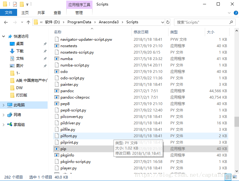Switch to the 管理 ribbon tab

pos(79,13)
